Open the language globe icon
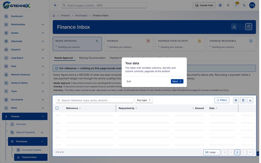Image resolution: width=261 pixels, height=163 pixels. pyautogui.click(x=220, y=5)
